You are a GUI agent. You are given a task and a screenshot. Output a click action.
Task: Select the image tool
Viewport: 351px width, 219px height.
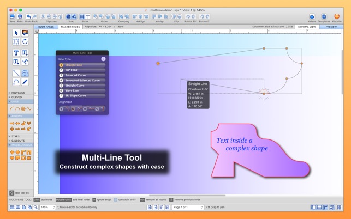coord(25,33)
